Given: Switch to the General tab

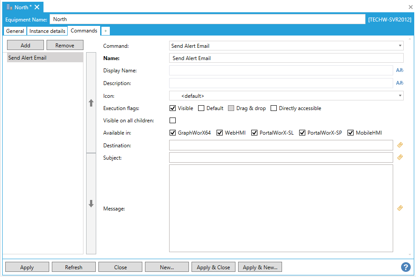Looking at the screenshot, I should pos(15,31).
